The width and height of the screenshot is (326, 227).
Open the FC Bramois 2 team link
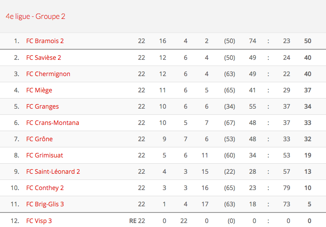click(45, 41)
